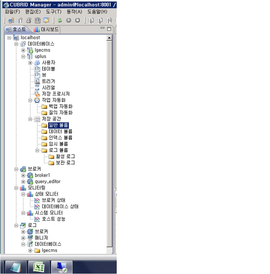Viewport: 270px width, 274px height.
Task: Click the Start (play) toolbar button
Action: (69, 20)
